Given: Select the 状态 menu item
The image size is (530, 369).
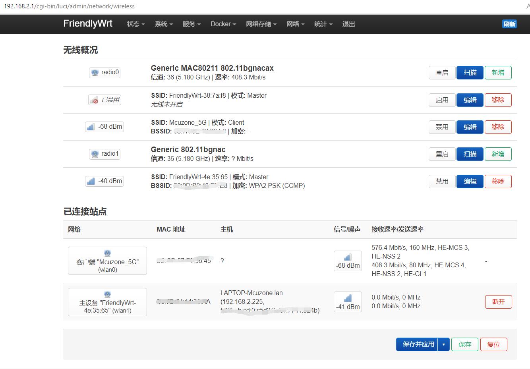Looking at the screenshot, I should 135,24.
